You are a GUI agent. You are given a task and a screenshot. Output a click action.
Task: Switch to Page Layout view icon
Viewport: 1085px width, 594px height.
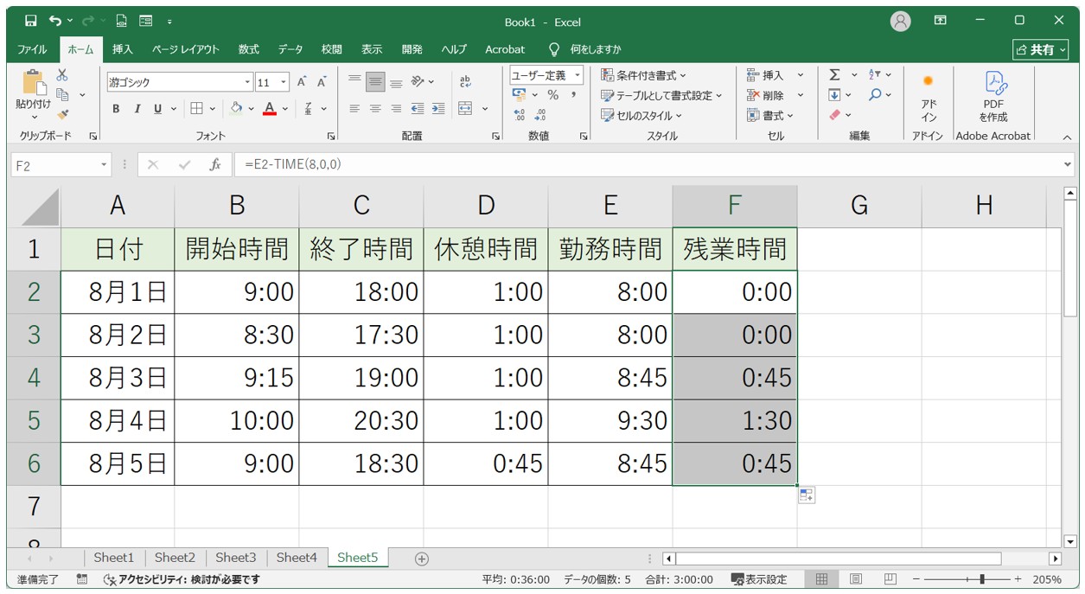[855, 579]
